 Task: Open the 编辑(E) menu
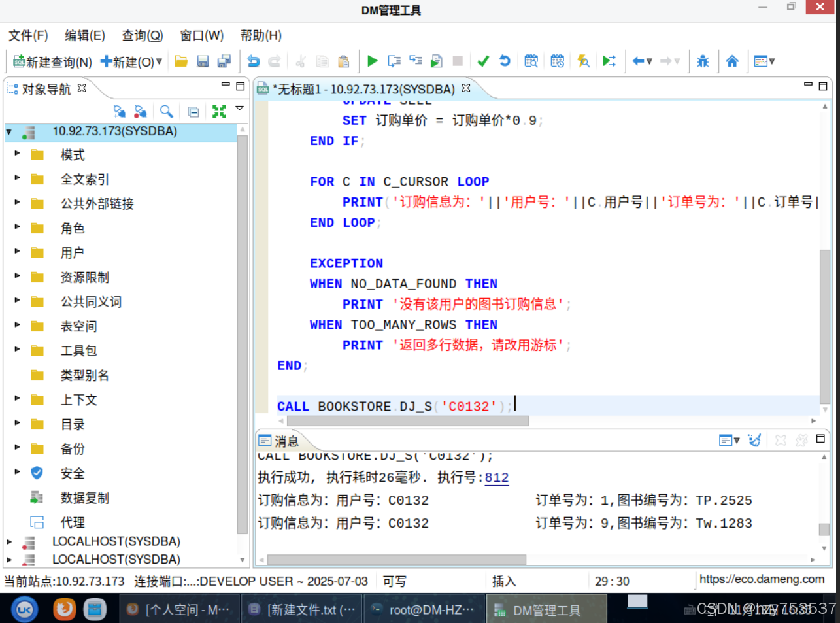pyautogui.click(x=85, y=35)
